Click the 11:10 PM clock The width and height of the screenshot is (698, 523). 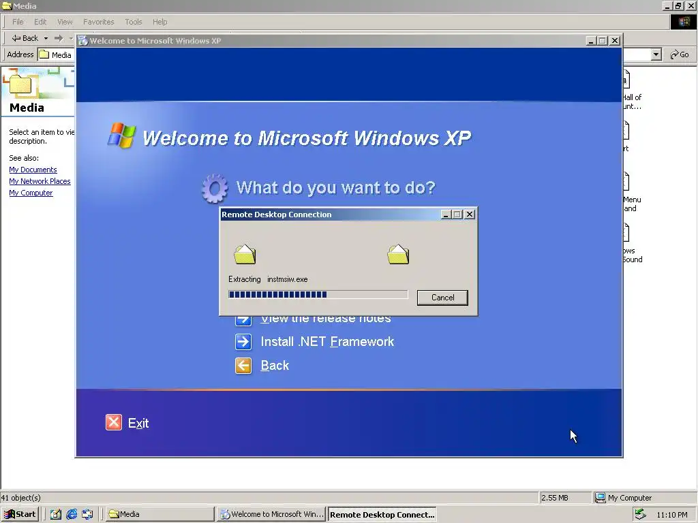coord(671,515)
